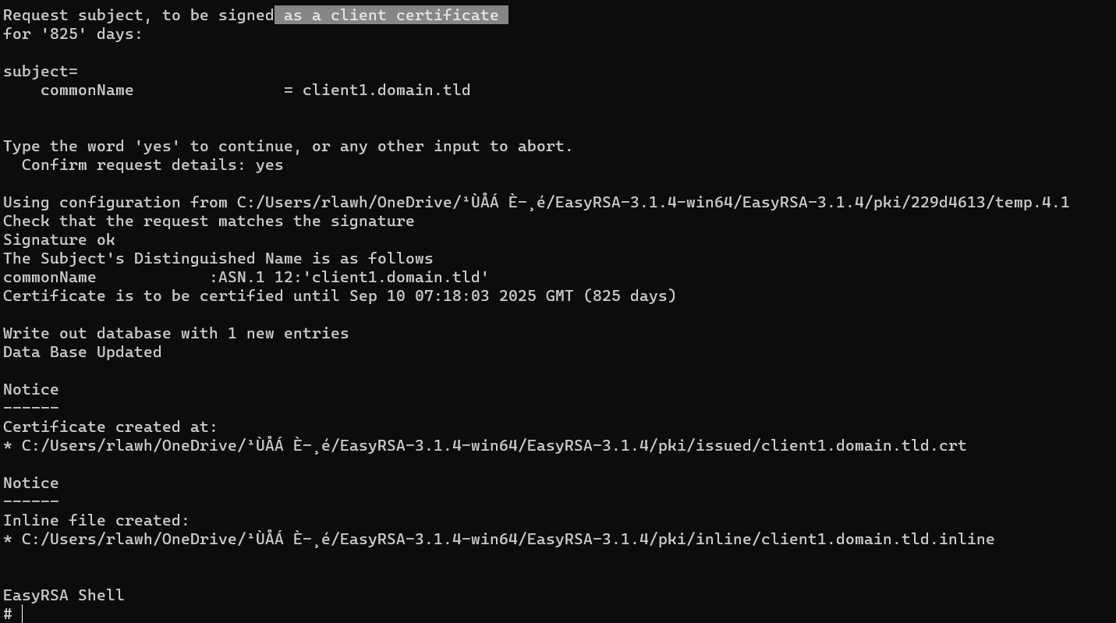This screenshot has height=623, width=1116.
Task: Click the "for '825' days:" line
Action: (x=73, y=34)
